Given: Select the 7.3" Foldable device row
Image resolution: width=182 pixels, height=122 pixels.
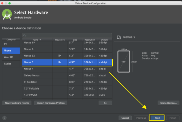Looking at the screenshot, I should [x=67, y=89].
